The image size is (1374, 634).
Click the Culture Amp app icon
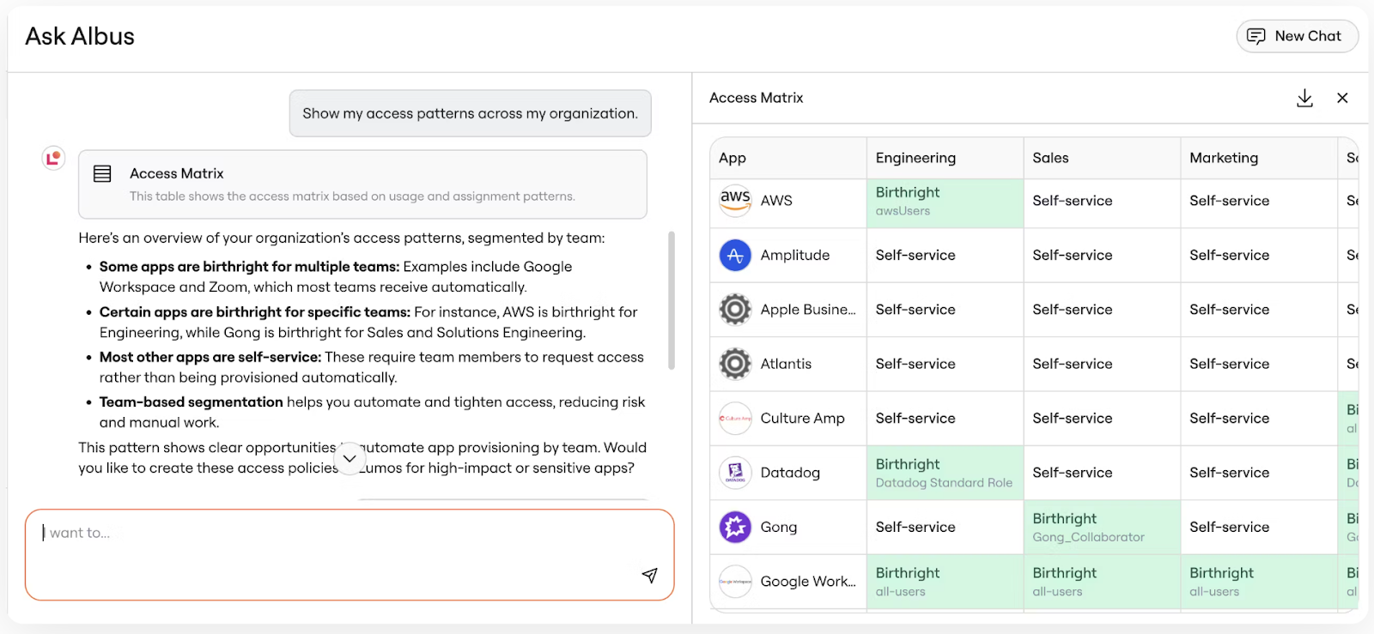click(x=735, y=418)
